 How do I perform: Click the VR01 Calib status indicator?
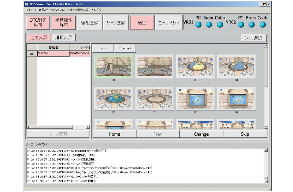coord(220,25)
